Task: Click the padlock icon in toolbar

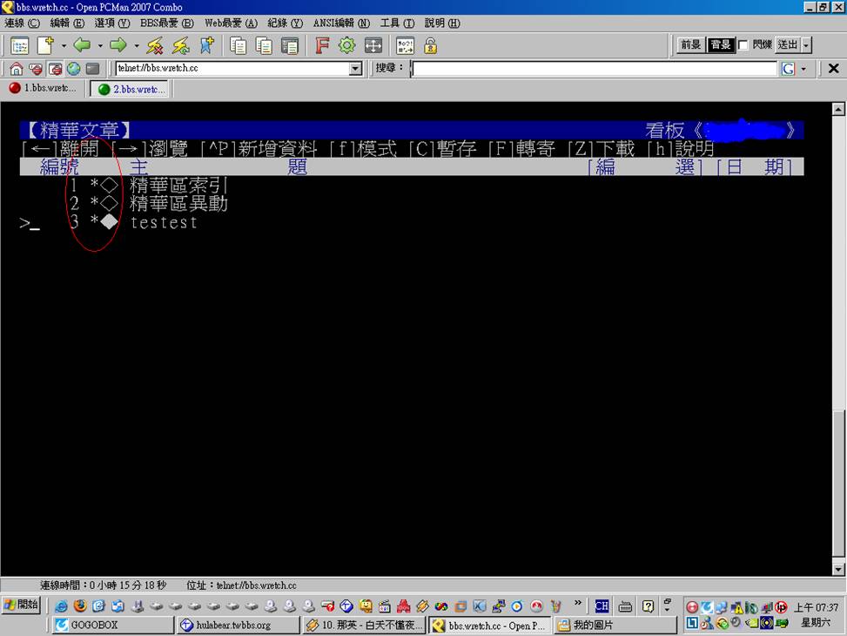Action: coord(430,45)
